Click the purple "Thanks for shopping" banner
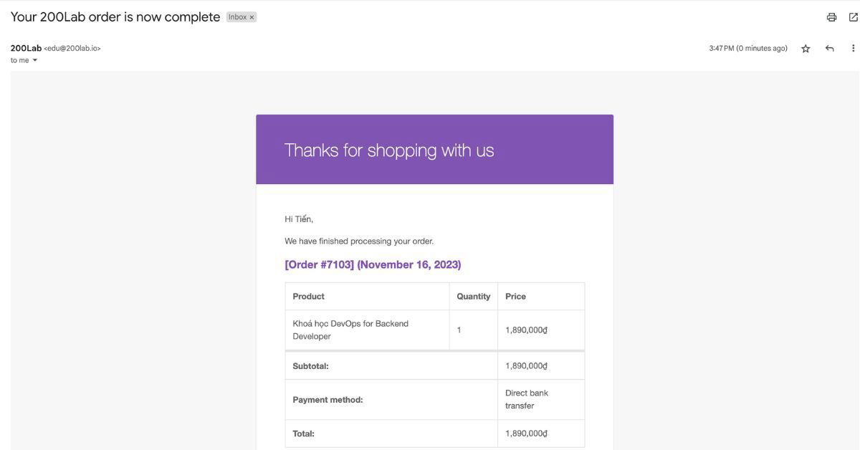 tap(434, 150)
